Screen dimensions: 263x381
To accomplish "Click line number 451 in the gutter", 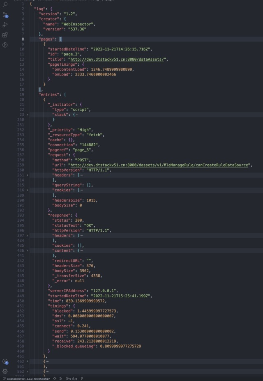I will pos(21,306).
